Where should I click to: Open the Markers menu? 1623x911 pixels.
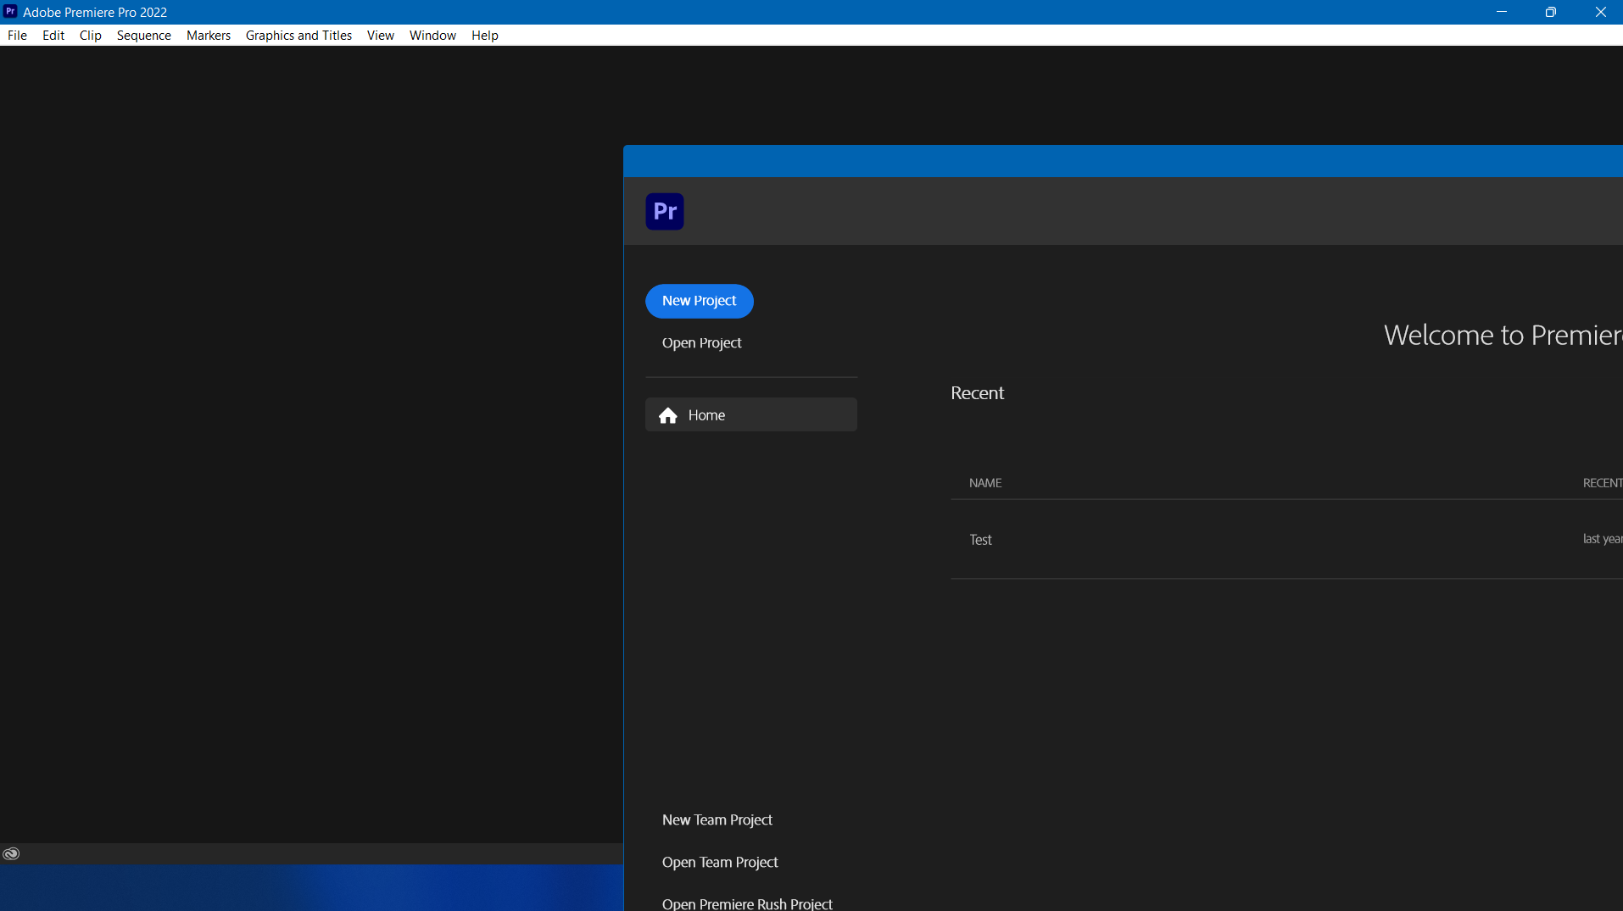coord(208,35)
